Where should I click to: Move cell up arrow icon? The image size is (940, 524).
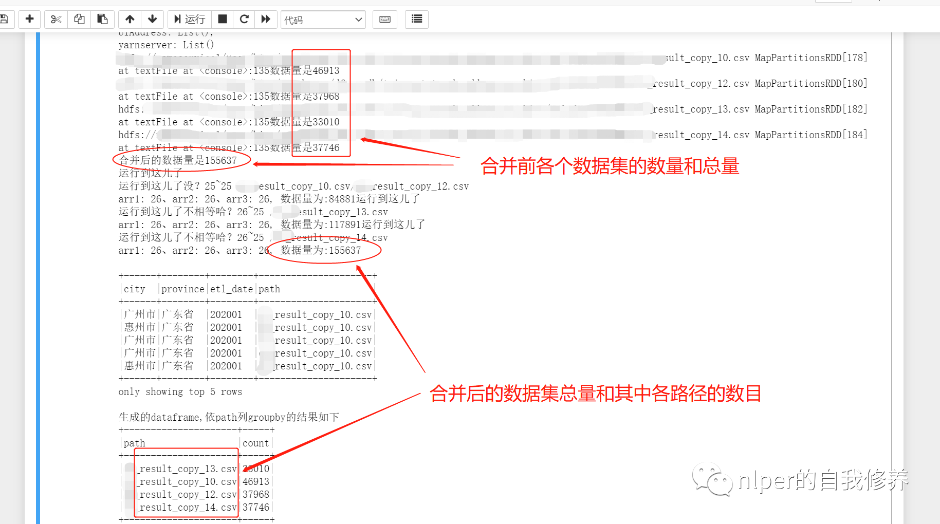click(x=130, y=20)
